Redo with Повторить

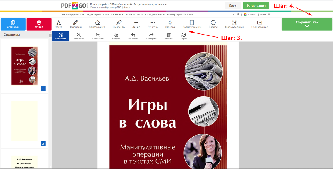(151, 36)
